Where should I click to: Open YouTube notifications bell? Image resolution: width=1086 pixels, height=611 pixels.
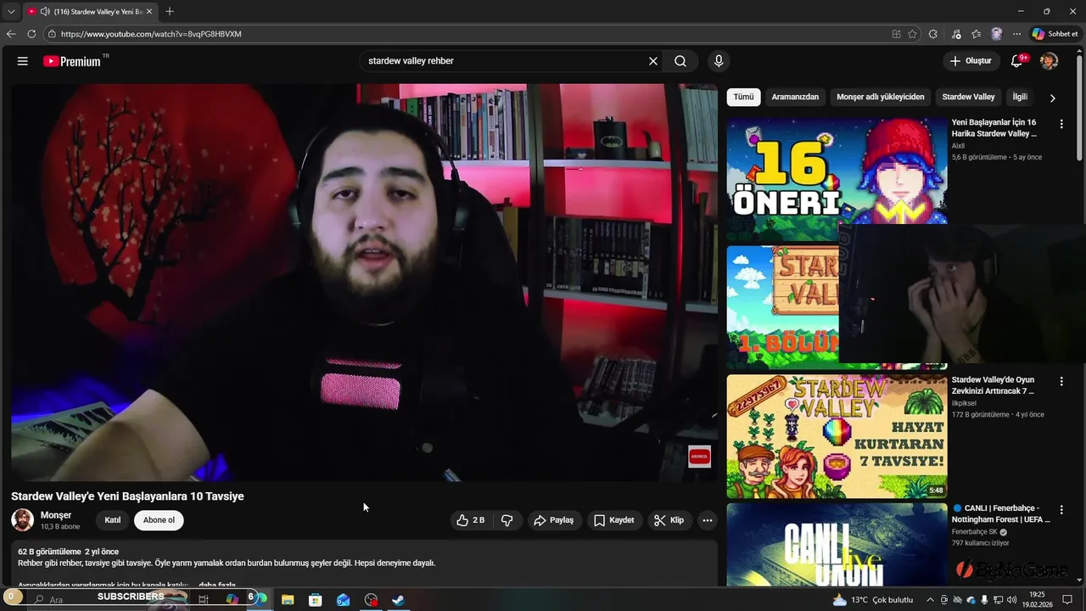pyautogui.click(x=1017, y=61)
